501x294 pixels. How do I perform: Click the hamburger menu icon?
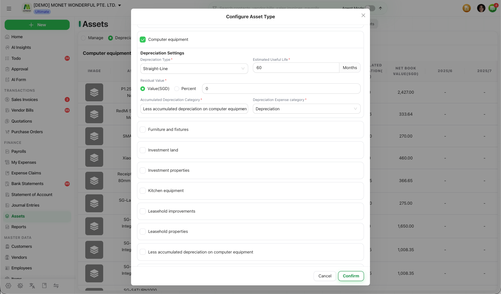click(x=9, y=9)
